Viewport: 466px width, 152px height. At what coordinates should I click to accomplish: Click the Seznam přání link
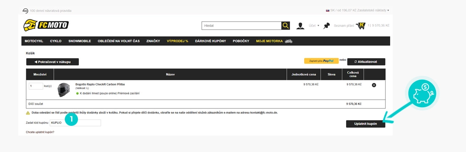344,26
